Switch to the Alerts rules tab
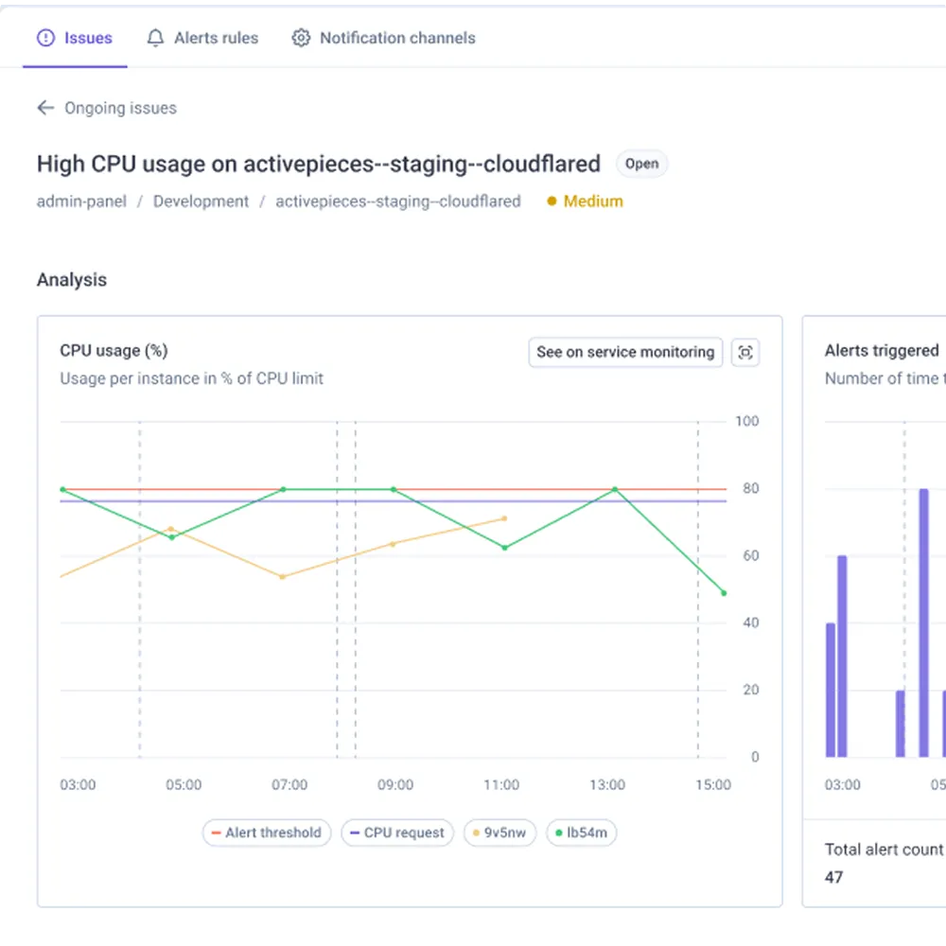Viewport: 946px width, 946px height. coord(202,38)
